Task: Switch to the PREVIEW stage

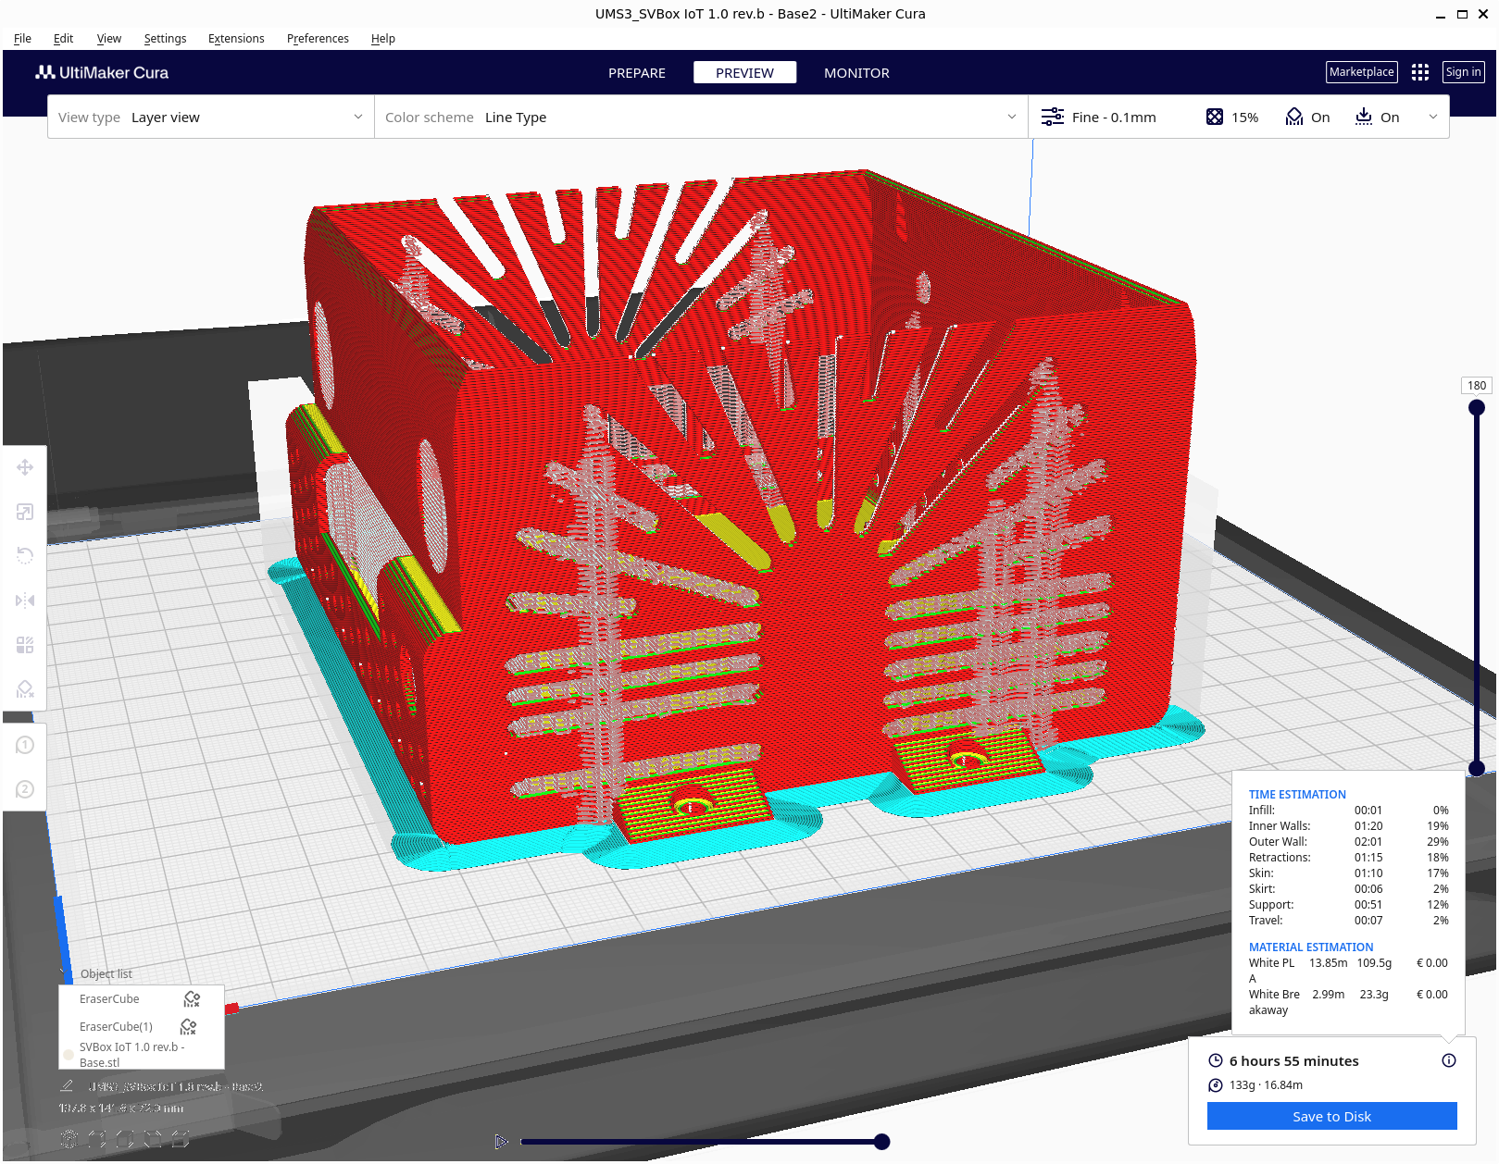Action: click(744, 73)
